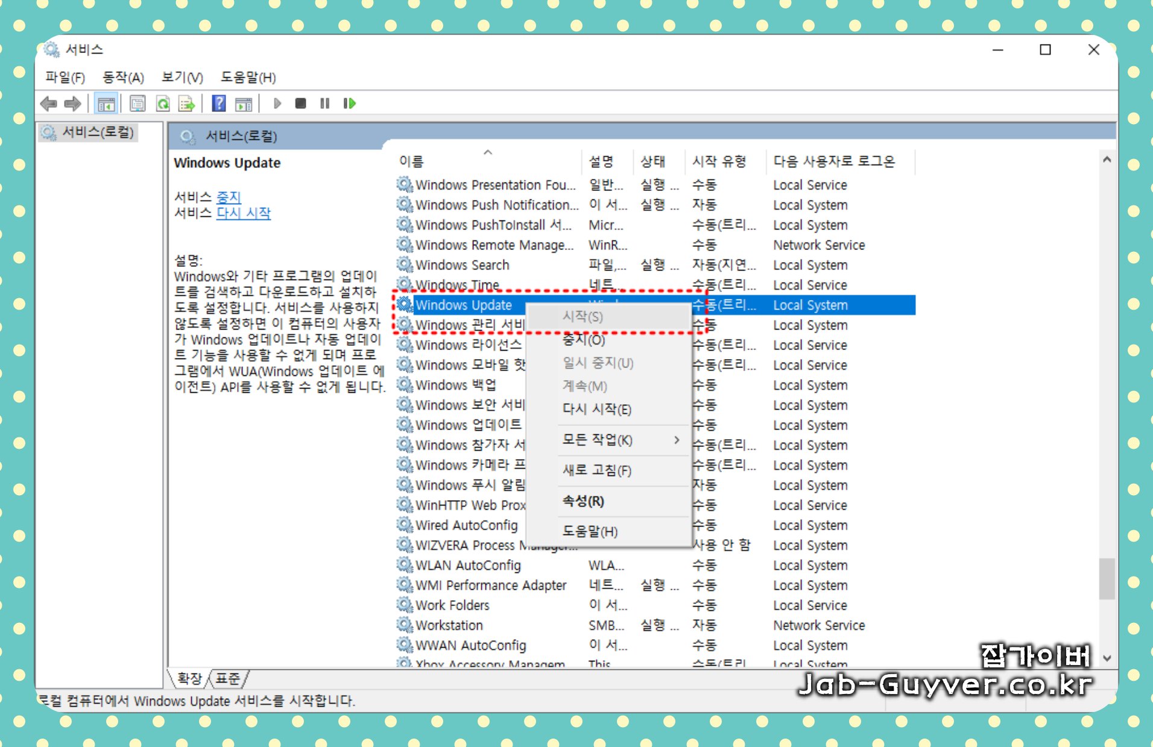Click gear icon of Windows Push Notification row

click(x=405, y=204)
